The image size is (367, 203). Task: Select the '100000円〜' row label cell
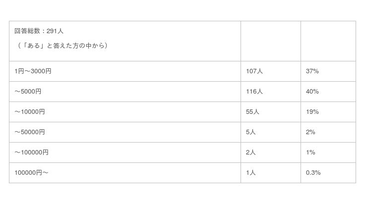pos(31,173)
